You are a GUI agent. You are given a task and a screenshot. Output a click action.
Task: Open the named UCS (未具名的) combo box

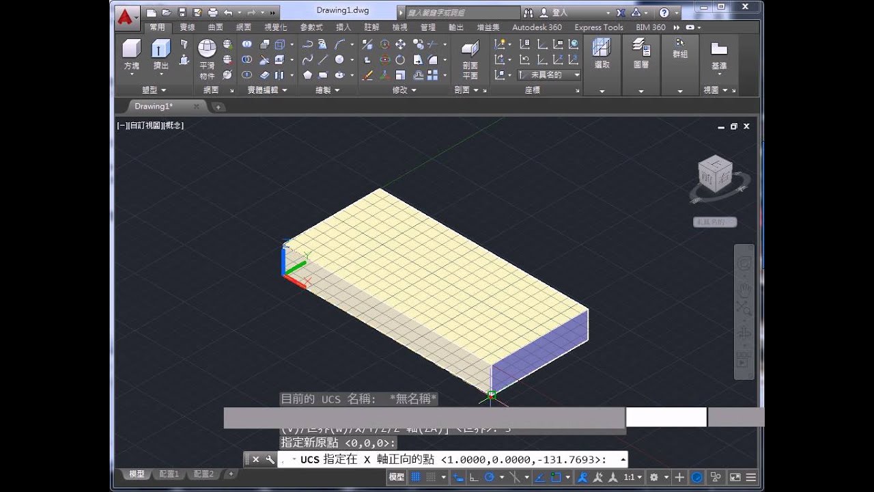549,74
